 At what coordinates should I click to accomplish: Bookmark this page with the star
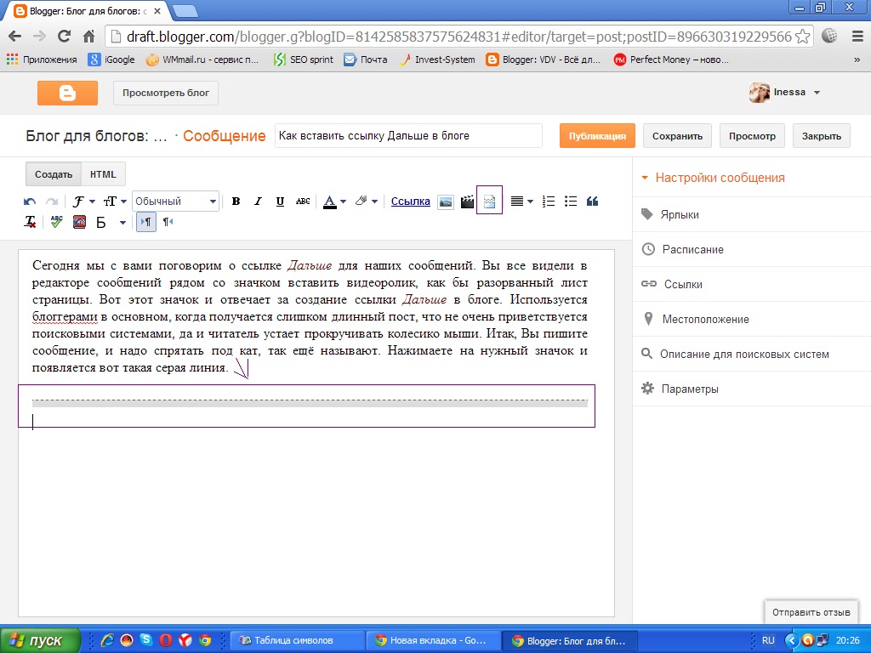coord(803,37)
